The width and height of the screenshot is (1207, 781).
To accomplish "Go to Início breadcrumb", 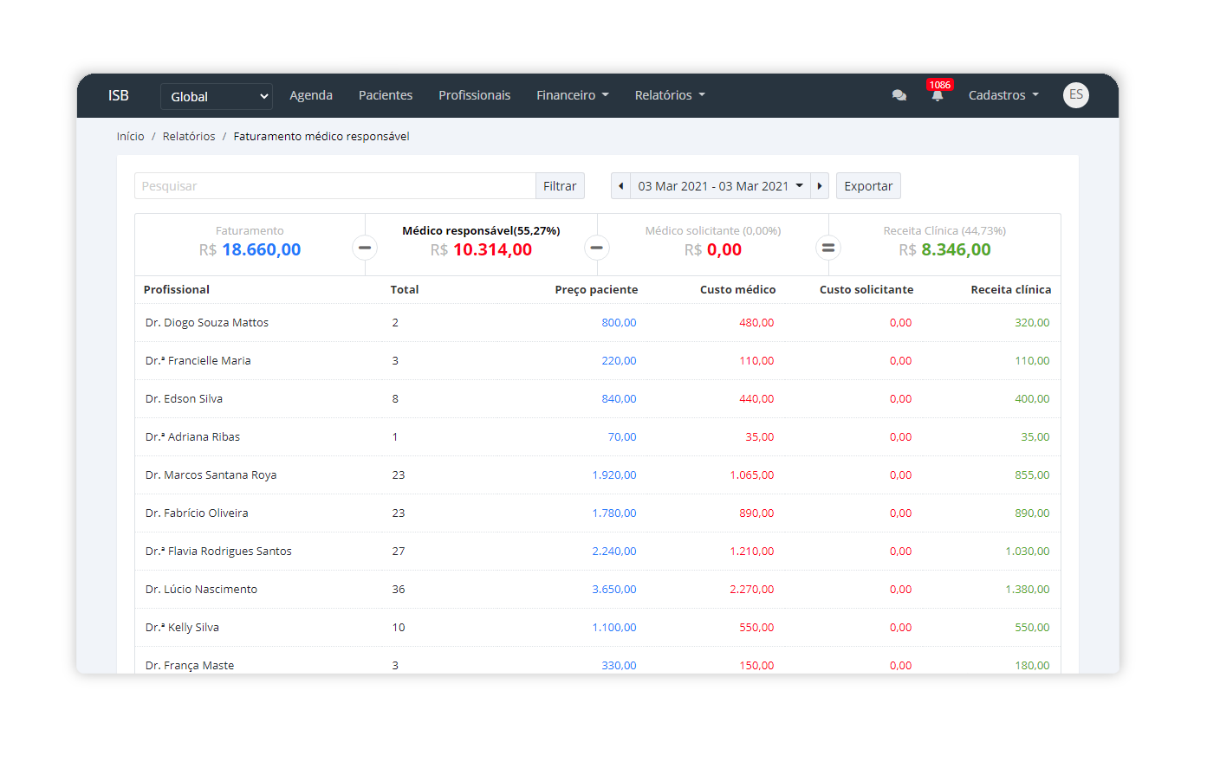I will [x=131, y=136].
